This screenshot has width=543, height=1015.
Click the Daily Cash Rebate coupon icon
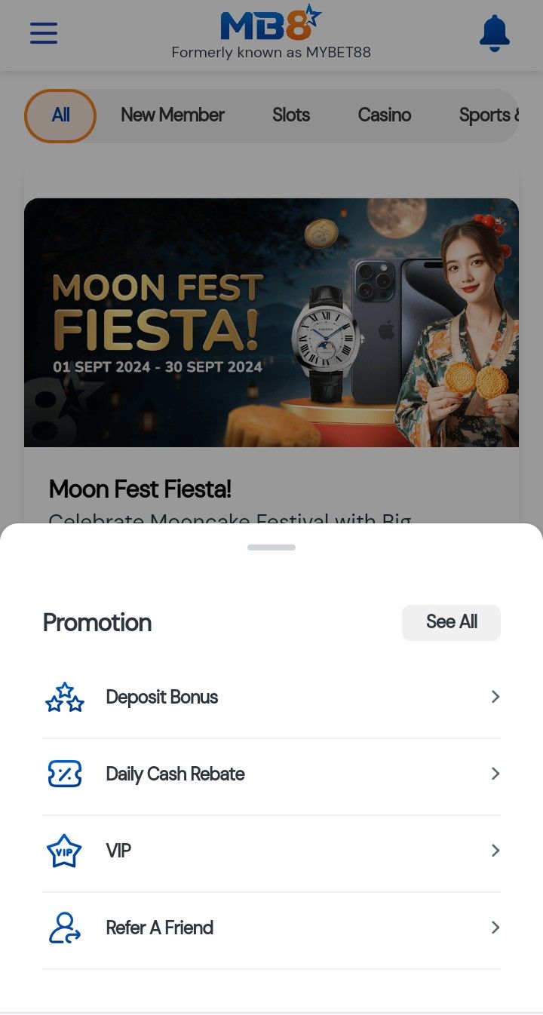65,774
